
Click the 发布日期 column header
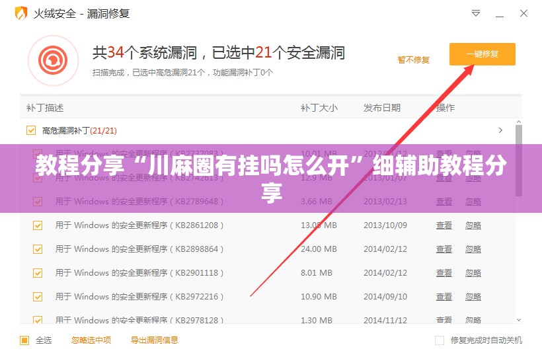coord(381,108)
